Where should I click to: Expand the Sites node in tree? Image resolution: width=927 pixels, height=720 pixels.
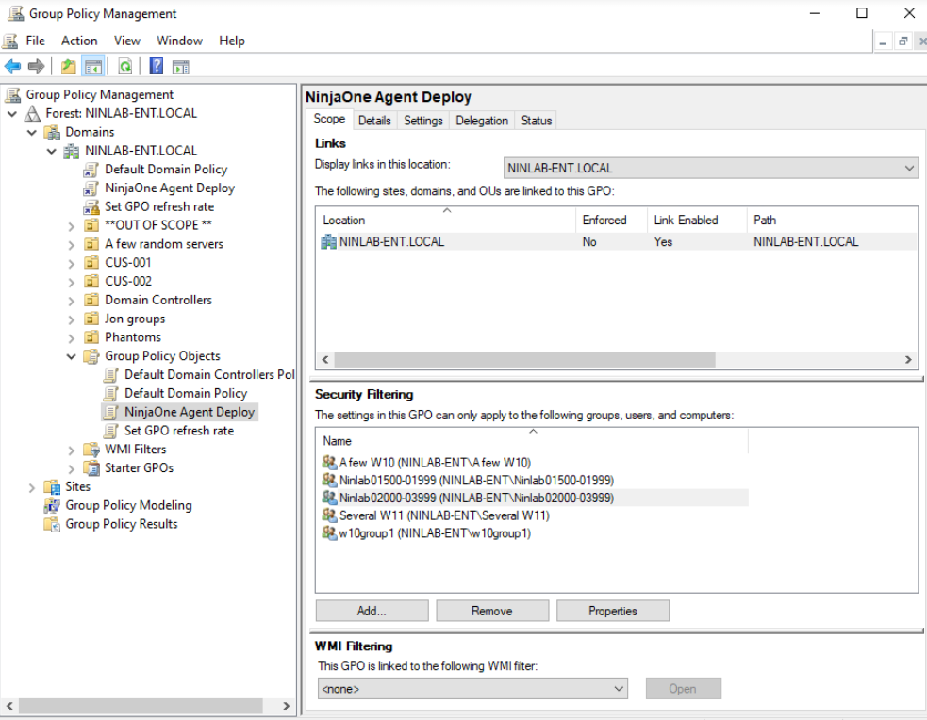click(32, 487)
